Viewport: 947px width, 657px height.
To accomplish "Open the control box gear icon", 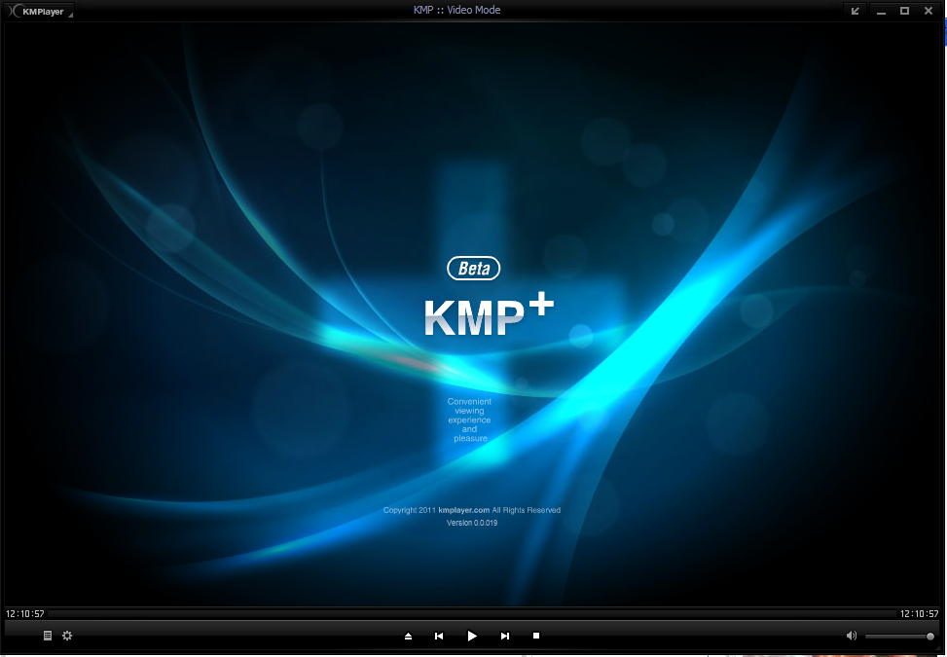I will pos(67,636).
